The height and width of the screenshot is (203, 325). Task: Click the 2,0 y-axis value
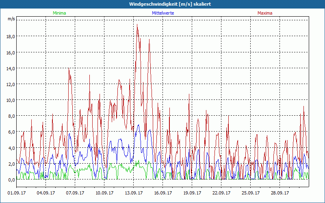tap(11, 164)
